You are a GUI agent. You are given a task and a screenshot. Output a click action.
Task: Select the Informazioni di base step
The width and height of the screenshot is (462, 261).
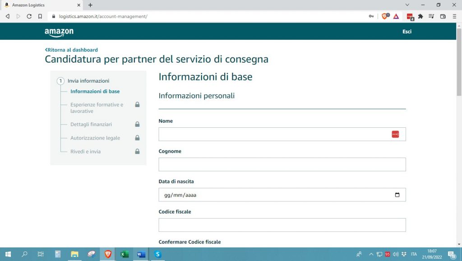[x=94, y=91]
